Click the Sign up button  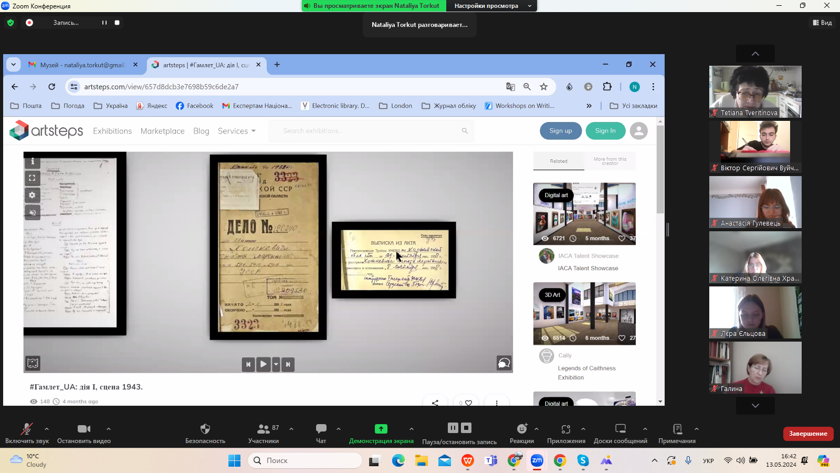point(560,131)
